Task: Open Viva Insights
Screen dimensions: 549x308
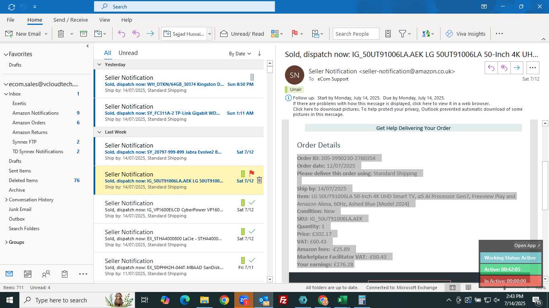Action: coord(465,34)
